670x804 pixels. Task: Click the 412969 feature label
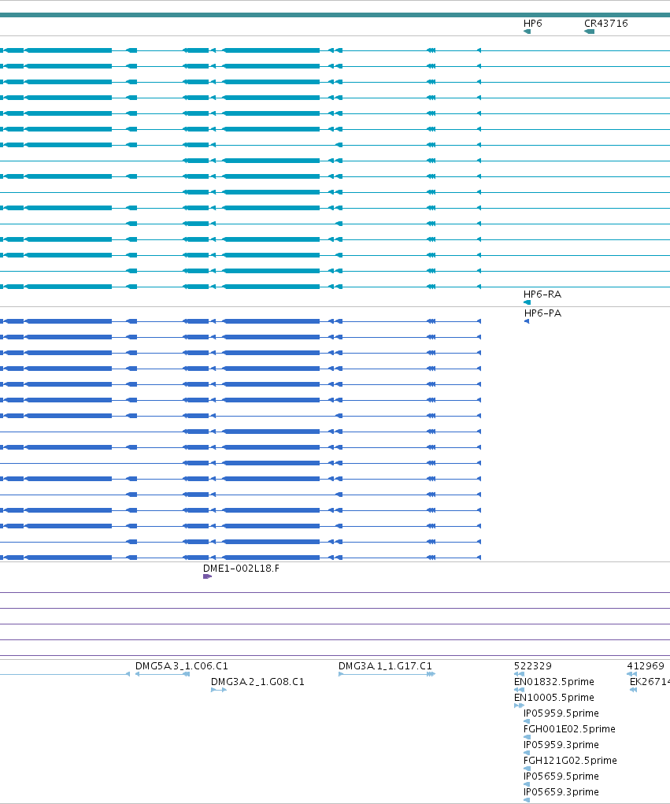646,666
